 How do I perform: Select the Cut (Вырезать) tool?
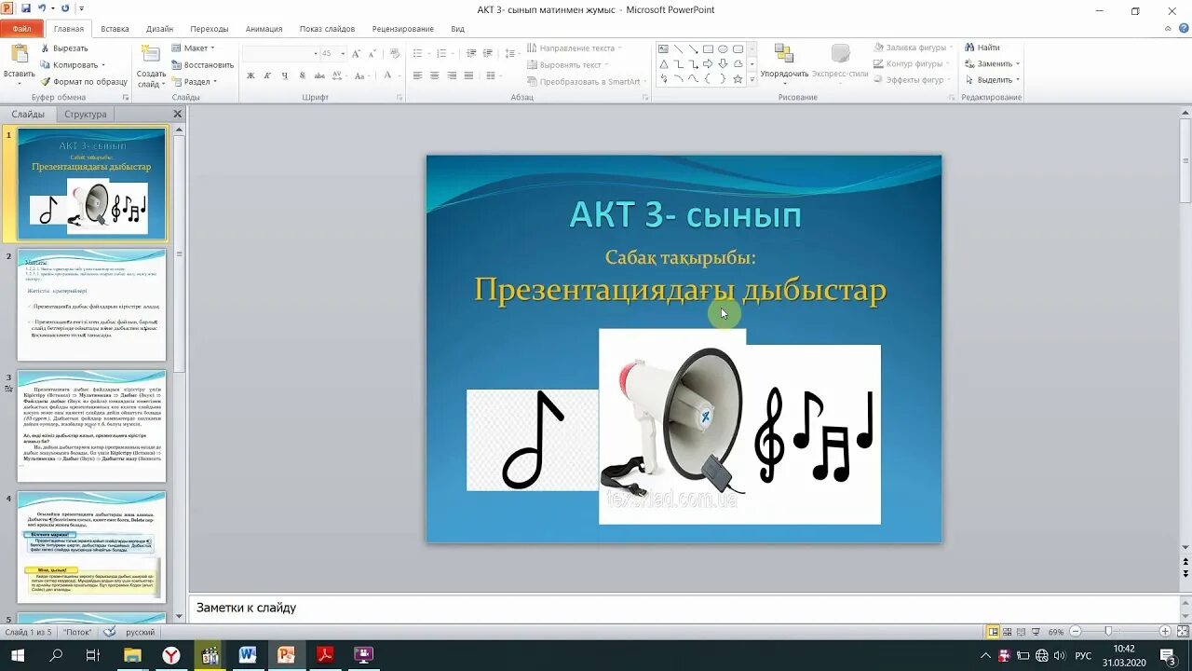[65, 48]
